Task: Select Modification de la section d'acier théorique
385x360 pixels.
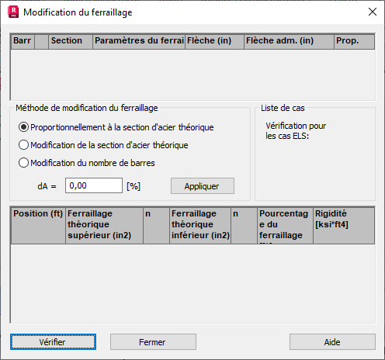Action: point(103,145)
